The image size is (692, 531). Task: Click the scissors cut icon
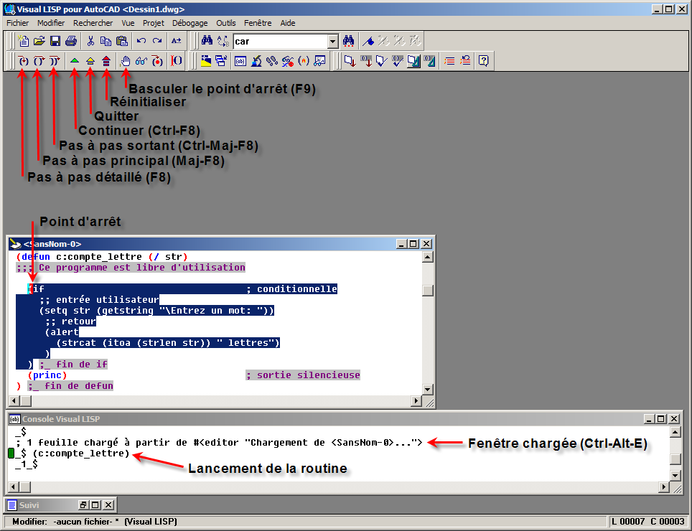pos(91,41)
